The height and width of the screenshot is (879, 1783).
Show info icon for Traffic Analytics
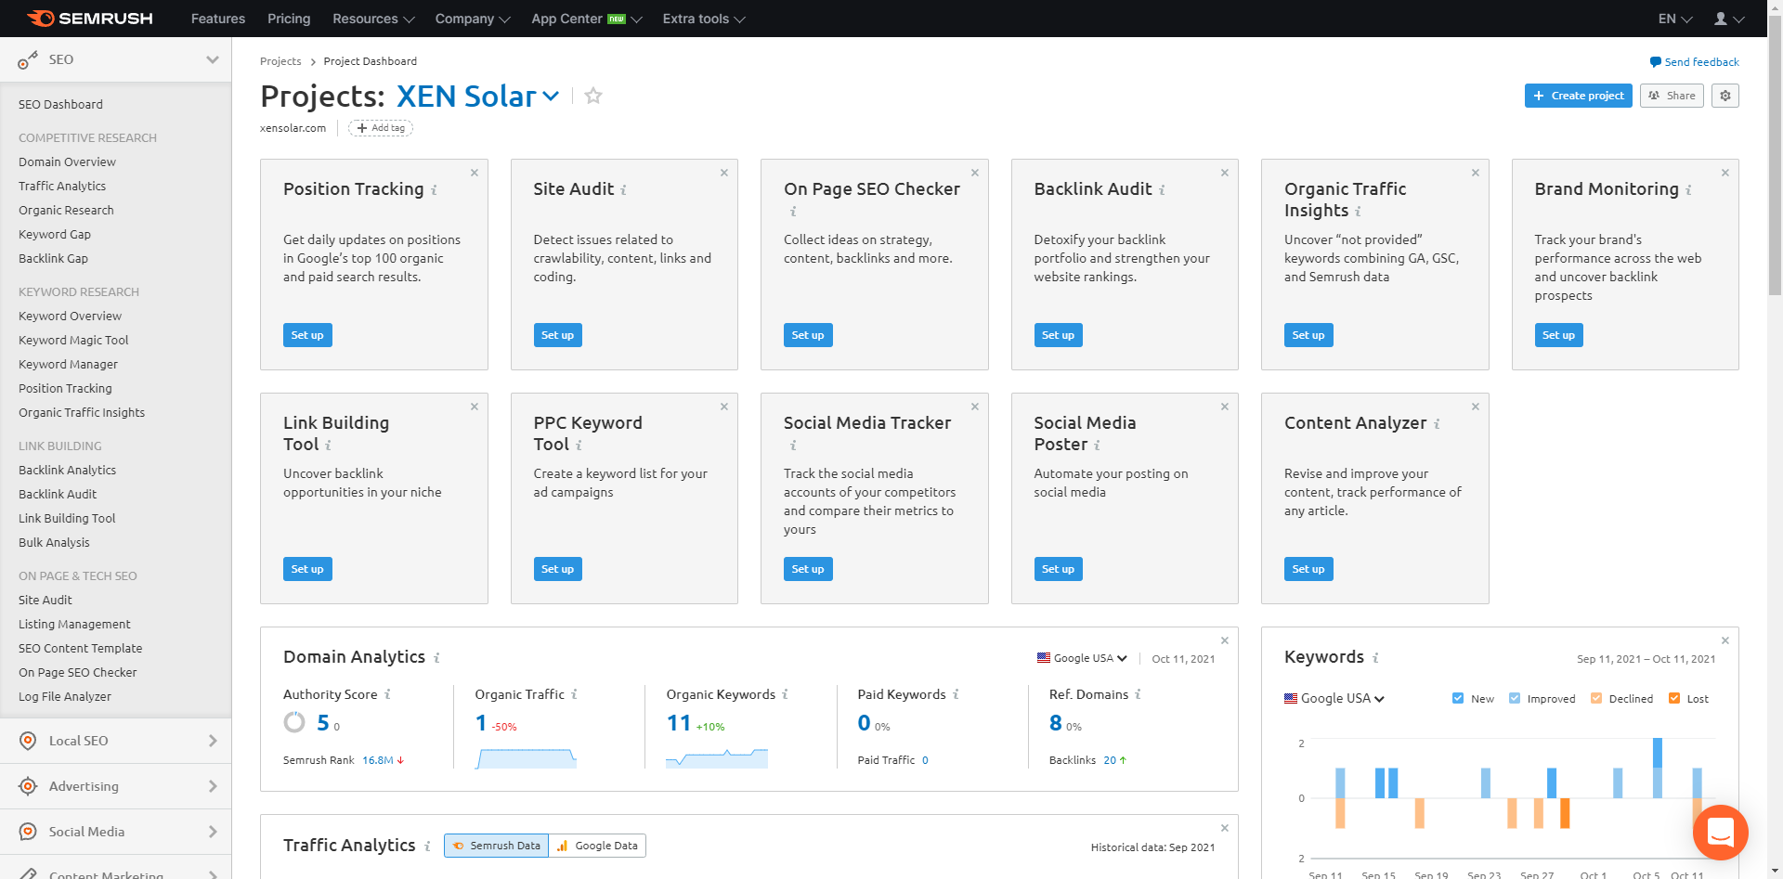[427, 847]
